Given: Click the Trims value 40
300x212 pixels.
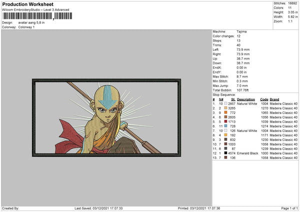Looking at the screenshot, I should 238,45.
